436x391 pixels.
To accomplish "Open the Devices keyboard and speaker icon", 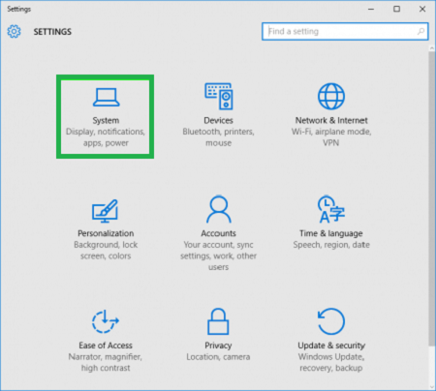I will pos(219,96).
